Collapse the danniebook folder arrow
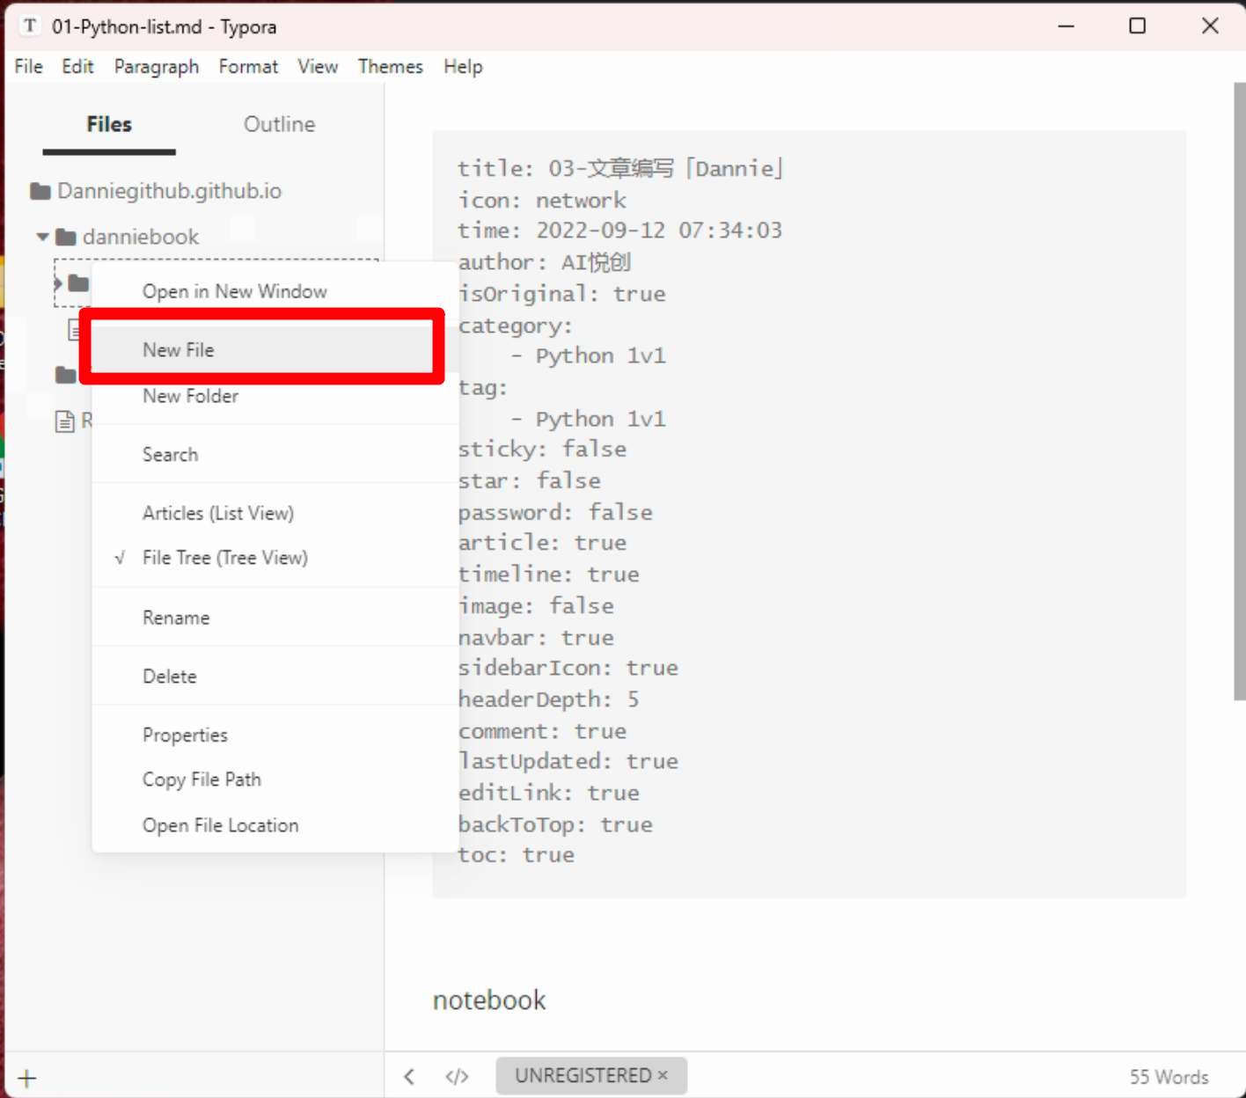Image resolution: width=1246 pixels, height=1098 pixels. [42, 237]
